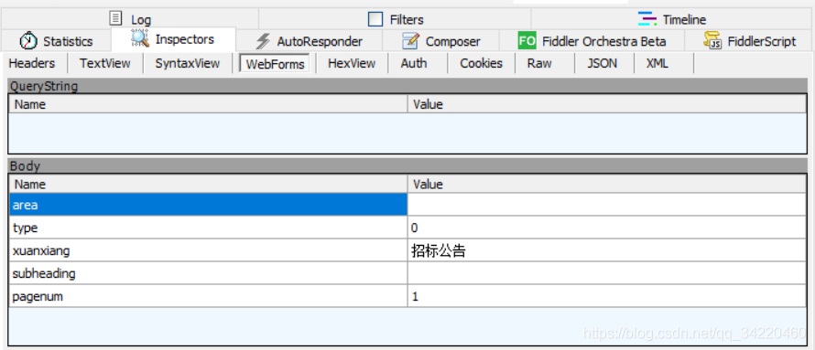This screenshot has width=815, height=350.
Task: Click the Composer pencil icon
Action: [x=410, y=40]
